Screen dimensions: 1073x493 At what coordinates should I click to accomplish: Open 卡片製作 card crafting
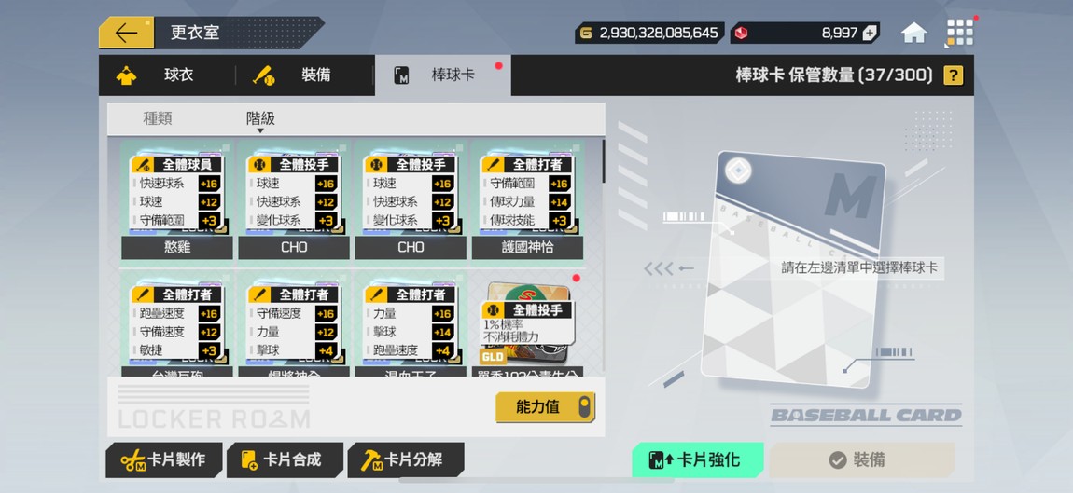[x=164, y=460]
